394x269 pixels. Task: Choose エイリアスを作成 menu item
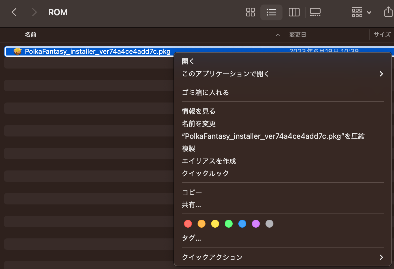282,161
